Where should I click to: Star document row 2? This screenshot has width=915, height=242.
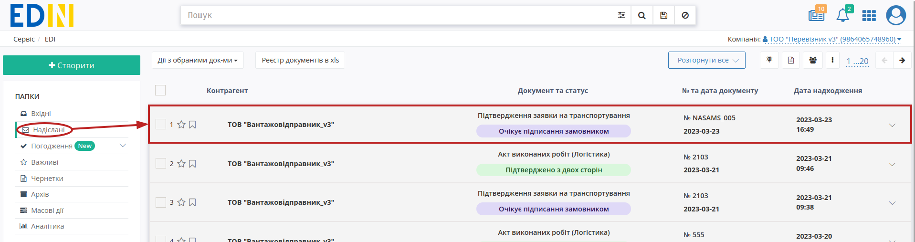181,164
